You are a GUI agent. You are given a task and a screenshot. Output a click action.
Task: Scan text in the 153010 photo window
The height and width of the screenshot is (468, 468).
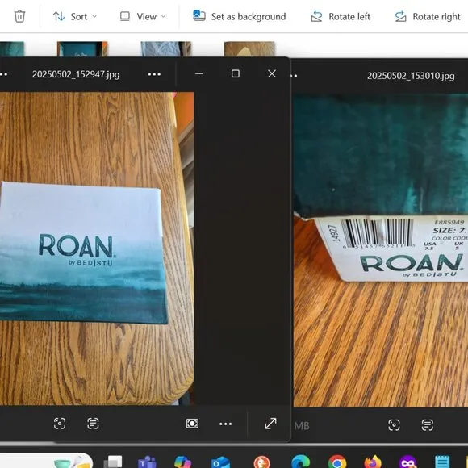click(x=428, y=424)
